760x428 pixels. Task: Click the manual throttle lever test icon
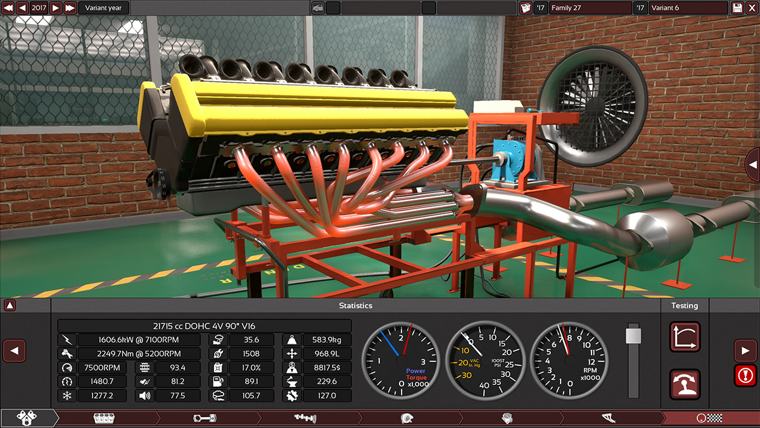(685, 384)
